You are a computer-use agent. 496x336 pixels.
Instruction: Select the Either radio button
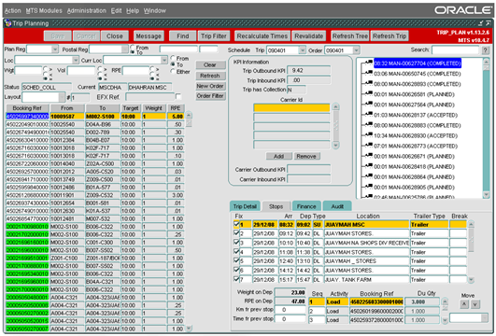[173, 72]
